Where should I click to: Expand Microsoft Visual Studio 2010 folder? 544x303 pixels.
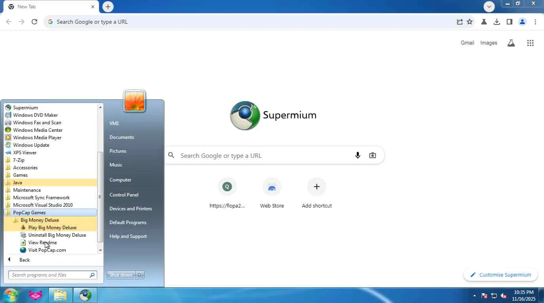pyautogui.click(x=50, y=205)
